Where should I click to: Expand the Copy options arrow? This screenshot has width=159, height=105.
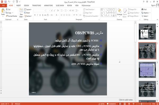(13, 13)
